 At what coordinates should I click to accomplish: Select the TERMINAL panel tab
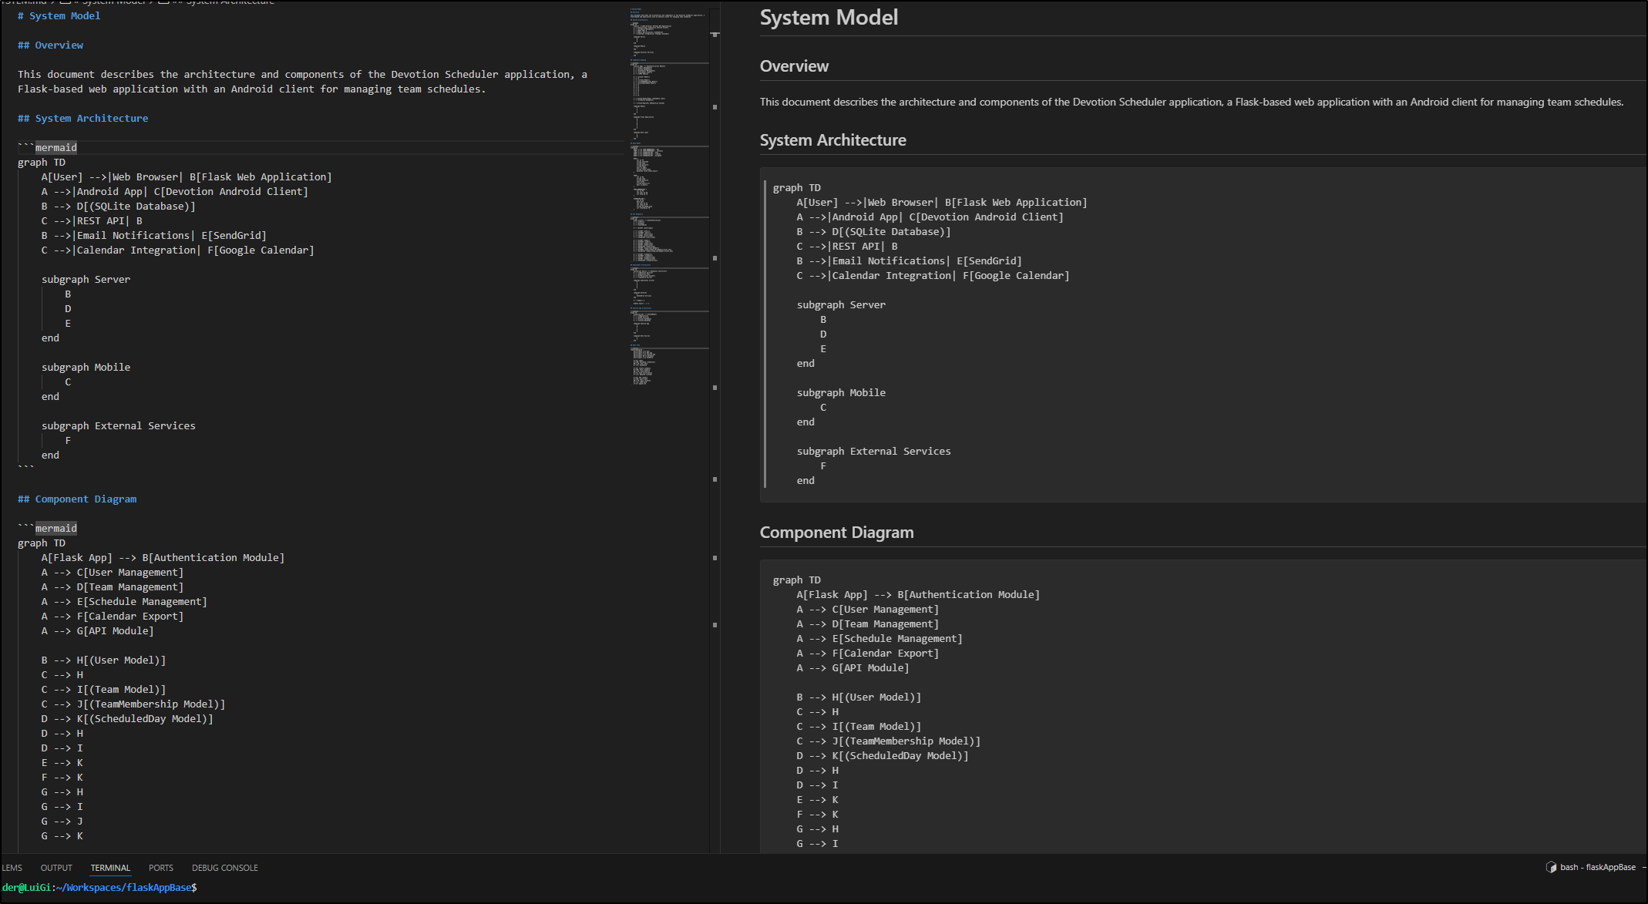(110, 868)
